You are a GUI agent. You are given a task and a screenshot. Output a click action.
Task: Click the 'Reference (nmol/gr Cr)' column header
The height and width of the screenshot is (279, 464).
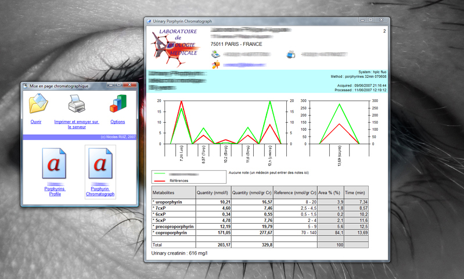tap(294, 192)
